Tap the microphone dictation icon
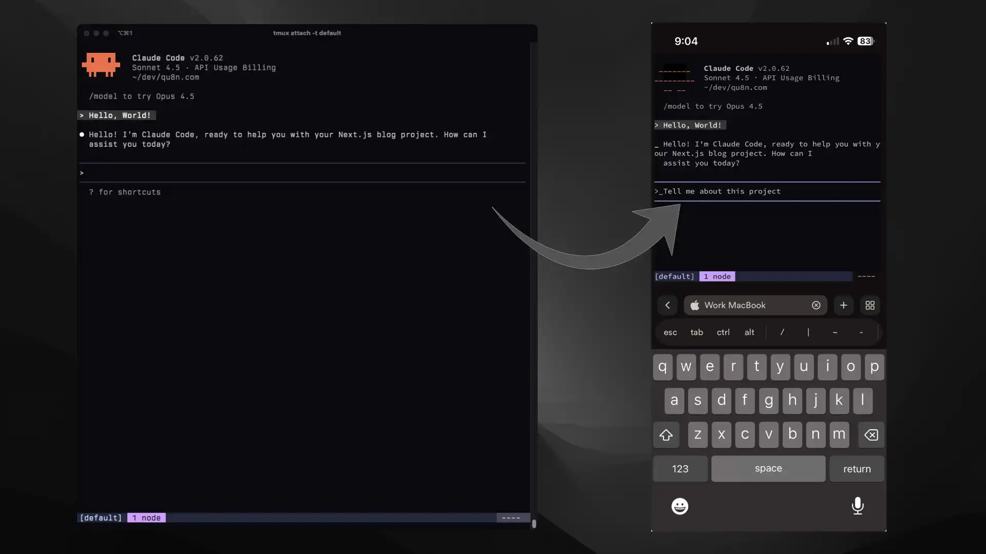 point(857,506)
